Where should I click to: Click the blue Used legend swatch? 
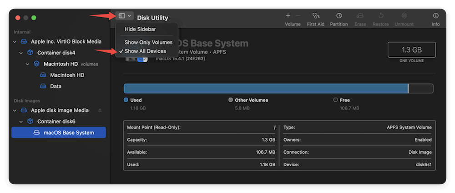point(126,100)
